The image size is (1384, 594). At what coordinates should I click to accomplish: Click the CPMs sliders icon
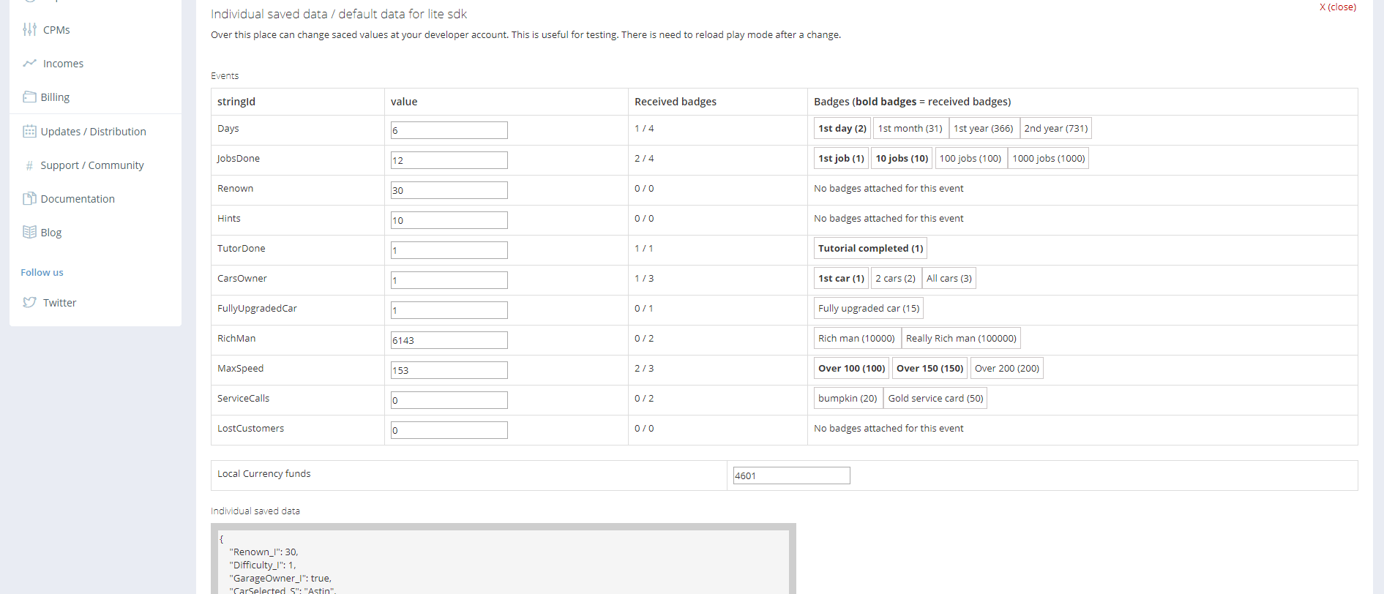point(29,29)
